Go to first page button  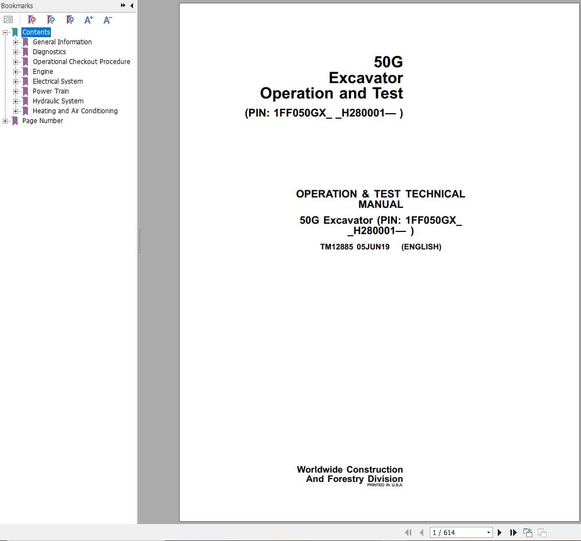[409, 532]
